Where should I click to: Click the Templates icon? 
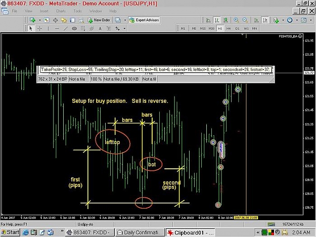click(x=304, y=20)
